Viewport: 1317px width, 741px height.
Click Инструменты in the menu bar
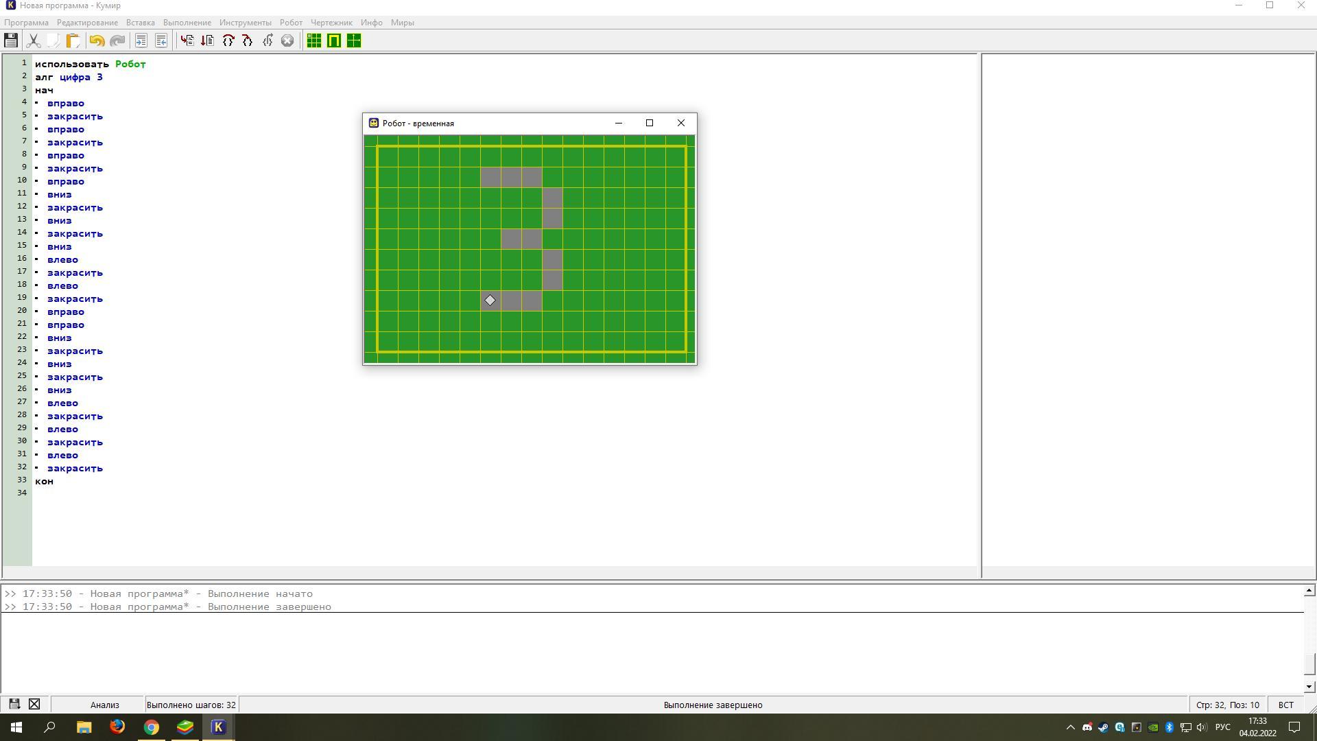(245, 22)
